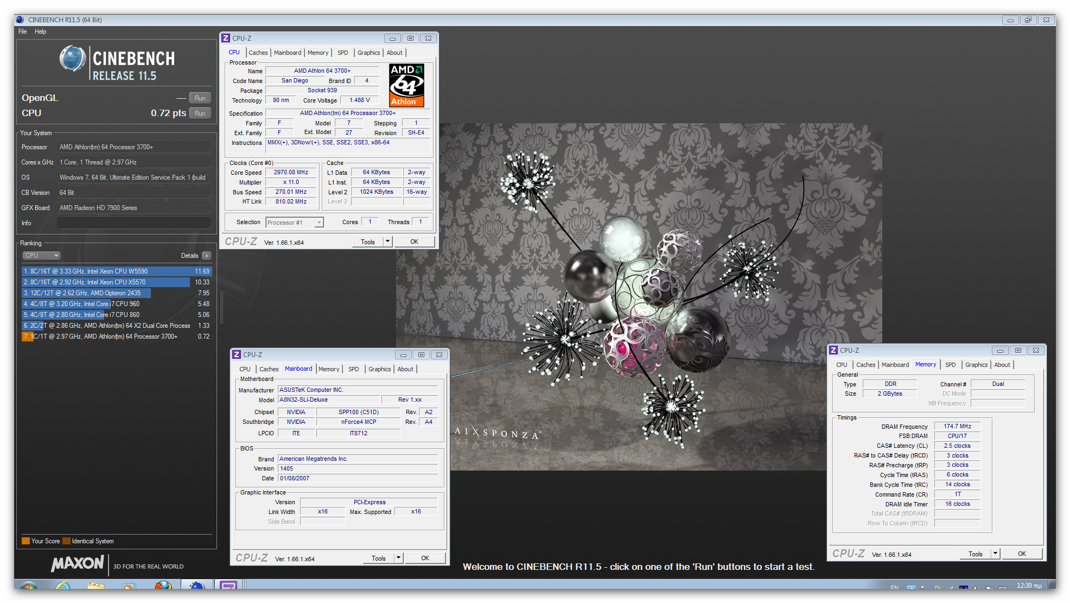Click the DRAM Frequency value 174.7 MHz
This screenshot has height=603, width=1070.
pos(957,427)
